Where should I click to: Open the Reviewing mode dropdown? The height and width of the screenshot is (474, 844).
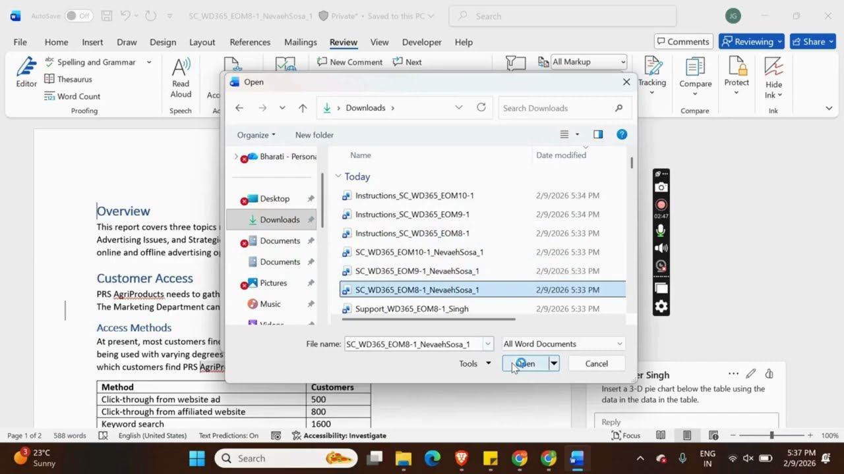tap(752, 41)
